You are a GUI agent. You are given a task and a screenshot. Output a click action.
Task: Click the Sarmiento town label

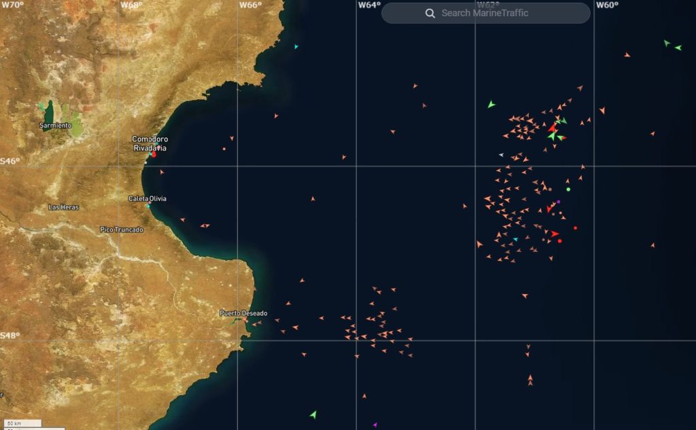pos(55,126)
